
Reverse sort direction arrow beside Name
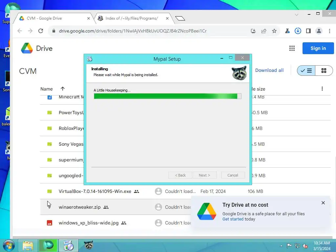pyautogui.click(x=63, y=89)
